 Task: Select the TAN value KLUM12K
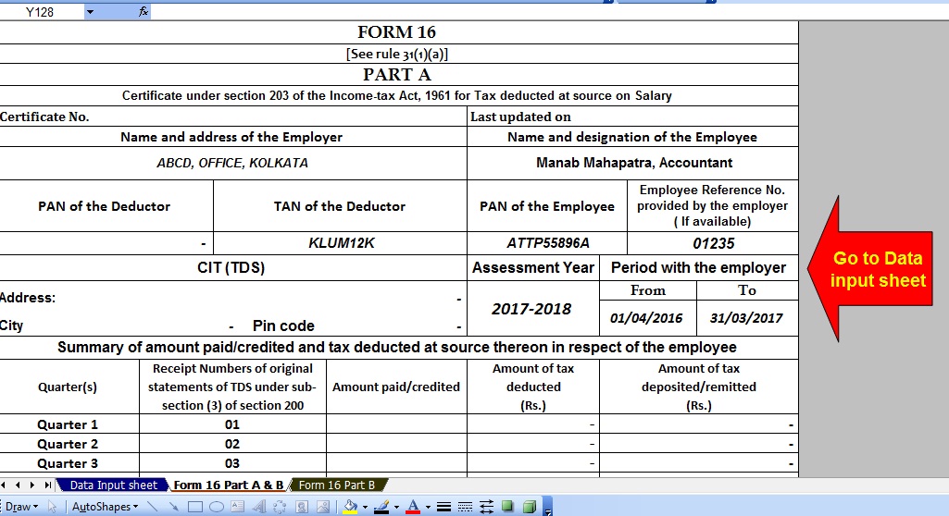pyautogui.click(x=341, y=243)
